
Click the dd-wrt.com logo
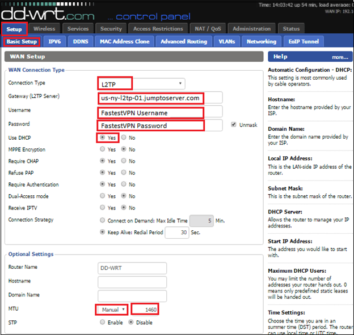[48, 14]
